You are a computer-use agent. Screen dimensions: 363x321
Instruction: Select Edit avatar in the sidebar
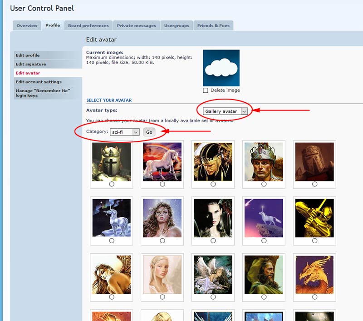coord(48,73)
